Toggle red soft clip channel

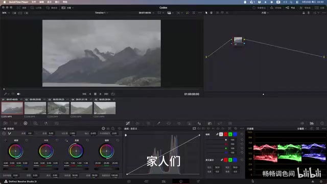[226, 160]
